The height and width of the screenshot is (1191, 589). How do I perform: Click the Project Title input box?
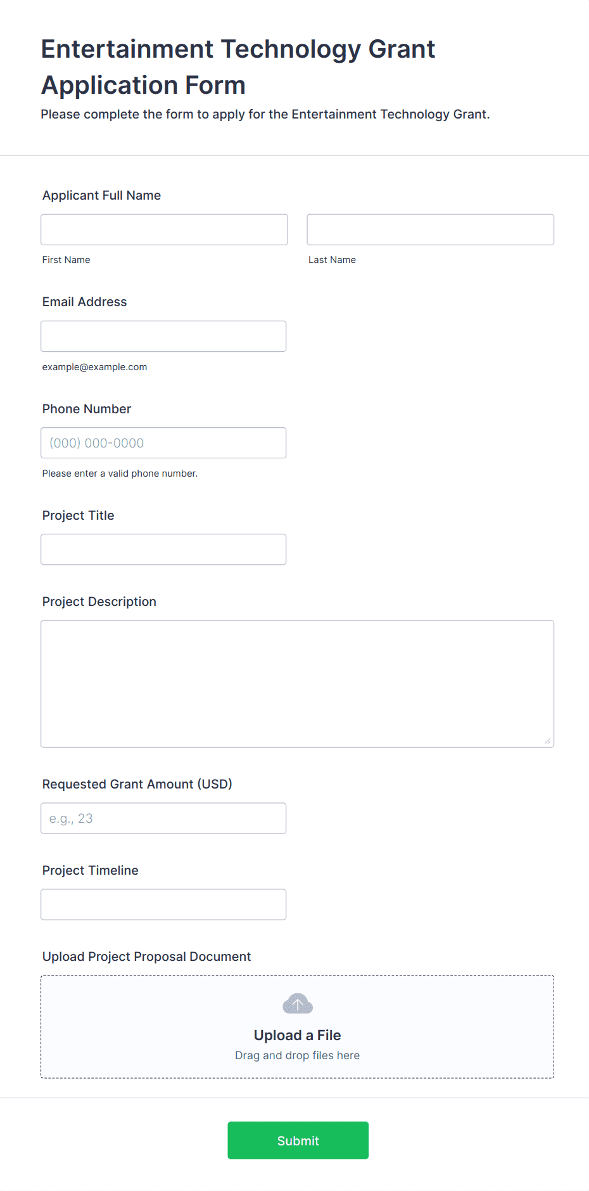point(163,550)
